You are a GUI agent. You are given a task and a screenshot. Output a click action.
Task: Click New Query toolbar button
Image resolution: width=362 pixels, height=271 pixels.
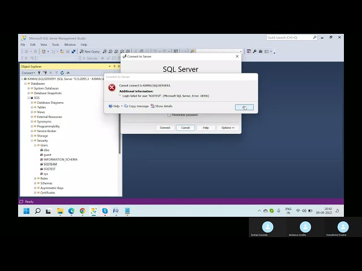coord(89,51)
